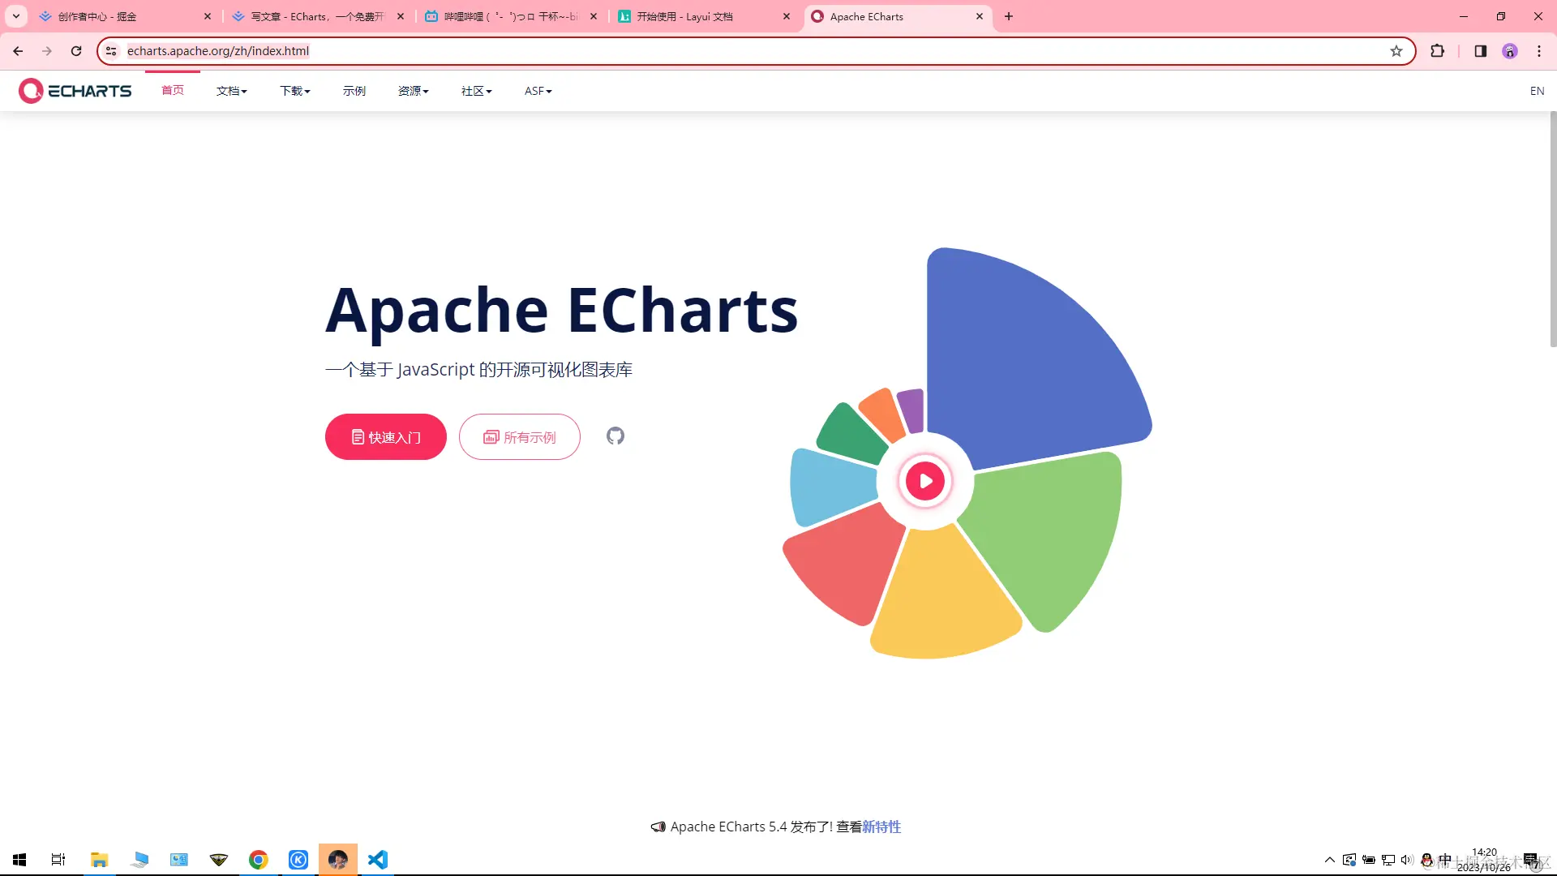1557x876 pixels.
Task: Play the intro video on the pie chart
Action: tap(925, 481)
